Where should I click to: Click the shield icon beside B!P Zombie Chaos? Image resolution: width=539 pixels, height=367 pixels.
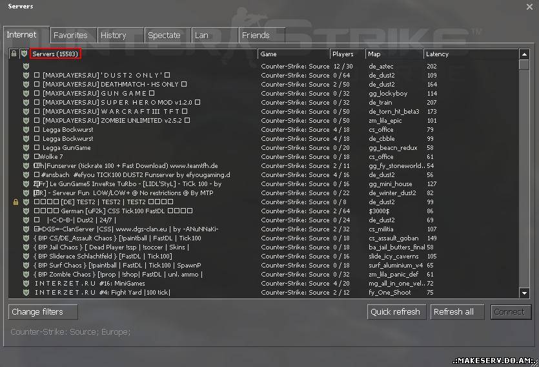(26, 274)
